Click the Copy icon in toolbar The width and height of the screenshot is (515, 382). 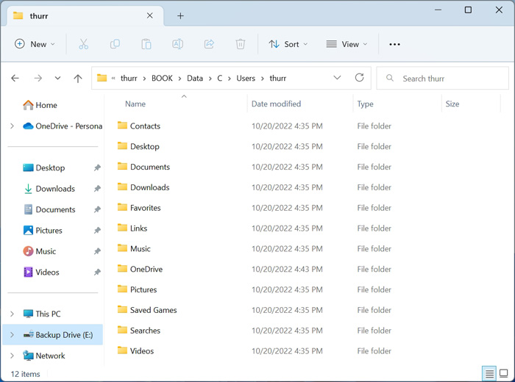115,44
